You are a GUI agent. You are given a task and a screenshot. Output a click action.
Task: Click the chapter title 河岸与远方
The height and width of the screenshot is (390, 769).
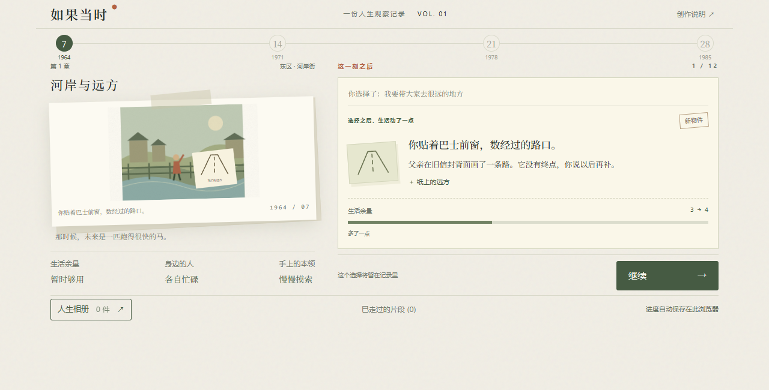[x=85, y=85]
